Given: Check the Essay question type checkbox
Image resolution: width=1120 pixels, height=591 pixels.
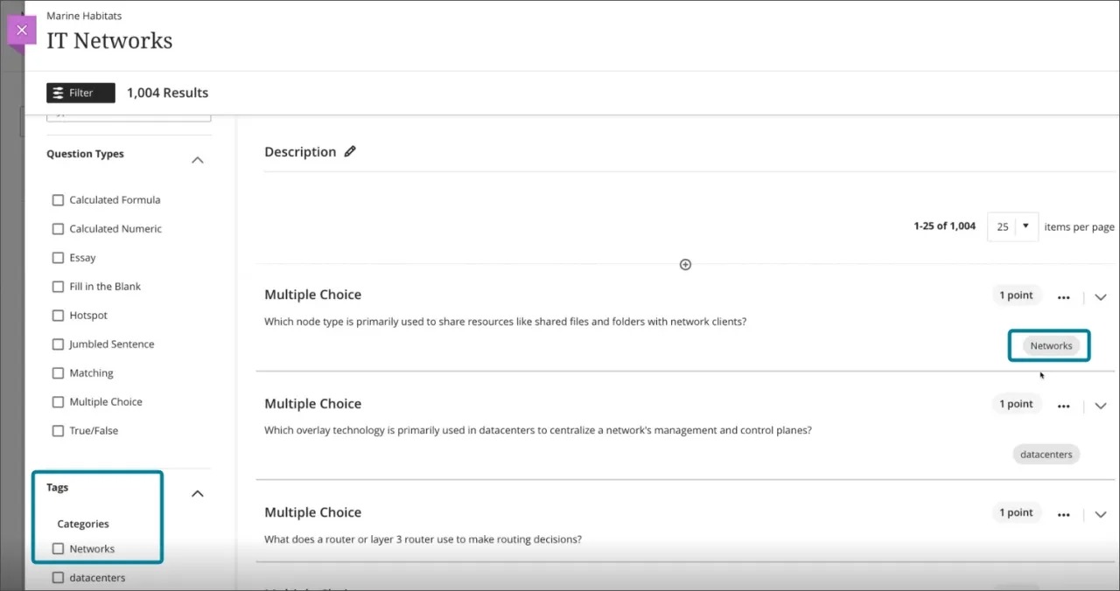Looking at the screenshot, I should coord(58,257).
